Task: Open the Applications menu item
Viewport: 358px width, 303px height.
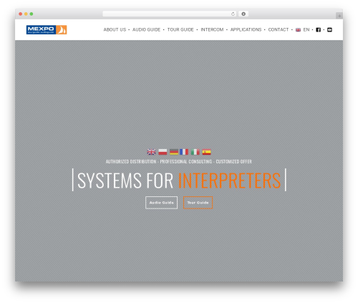Action: 246,29
